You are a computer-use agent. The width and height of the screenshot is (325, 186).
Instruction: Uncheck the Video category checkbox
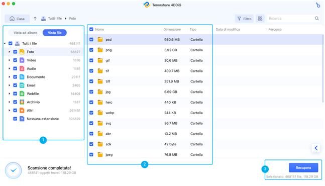pos(15,60)
